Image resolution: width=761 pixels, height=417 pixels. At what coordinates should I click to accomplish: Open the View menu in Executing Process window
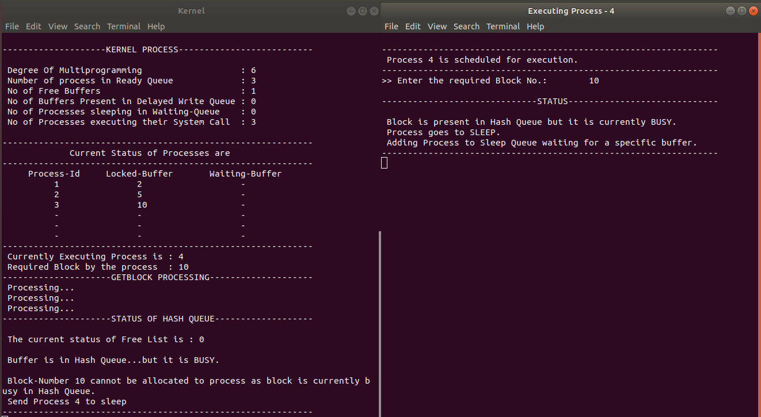[437, 26]
